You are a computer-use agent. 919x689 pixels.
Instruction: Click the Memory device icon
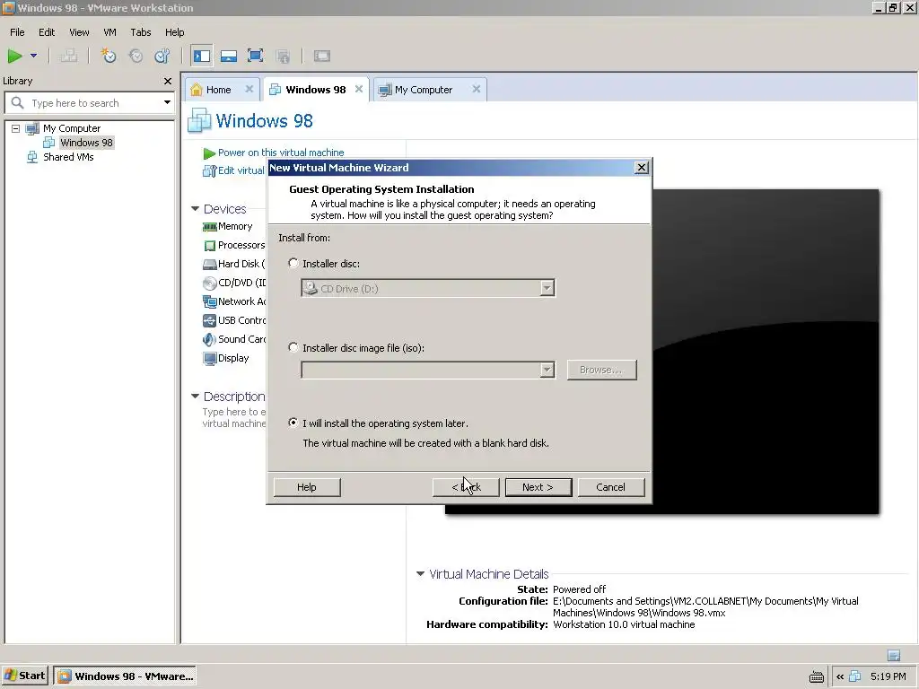pyautogui.click(x=210, y=227)
